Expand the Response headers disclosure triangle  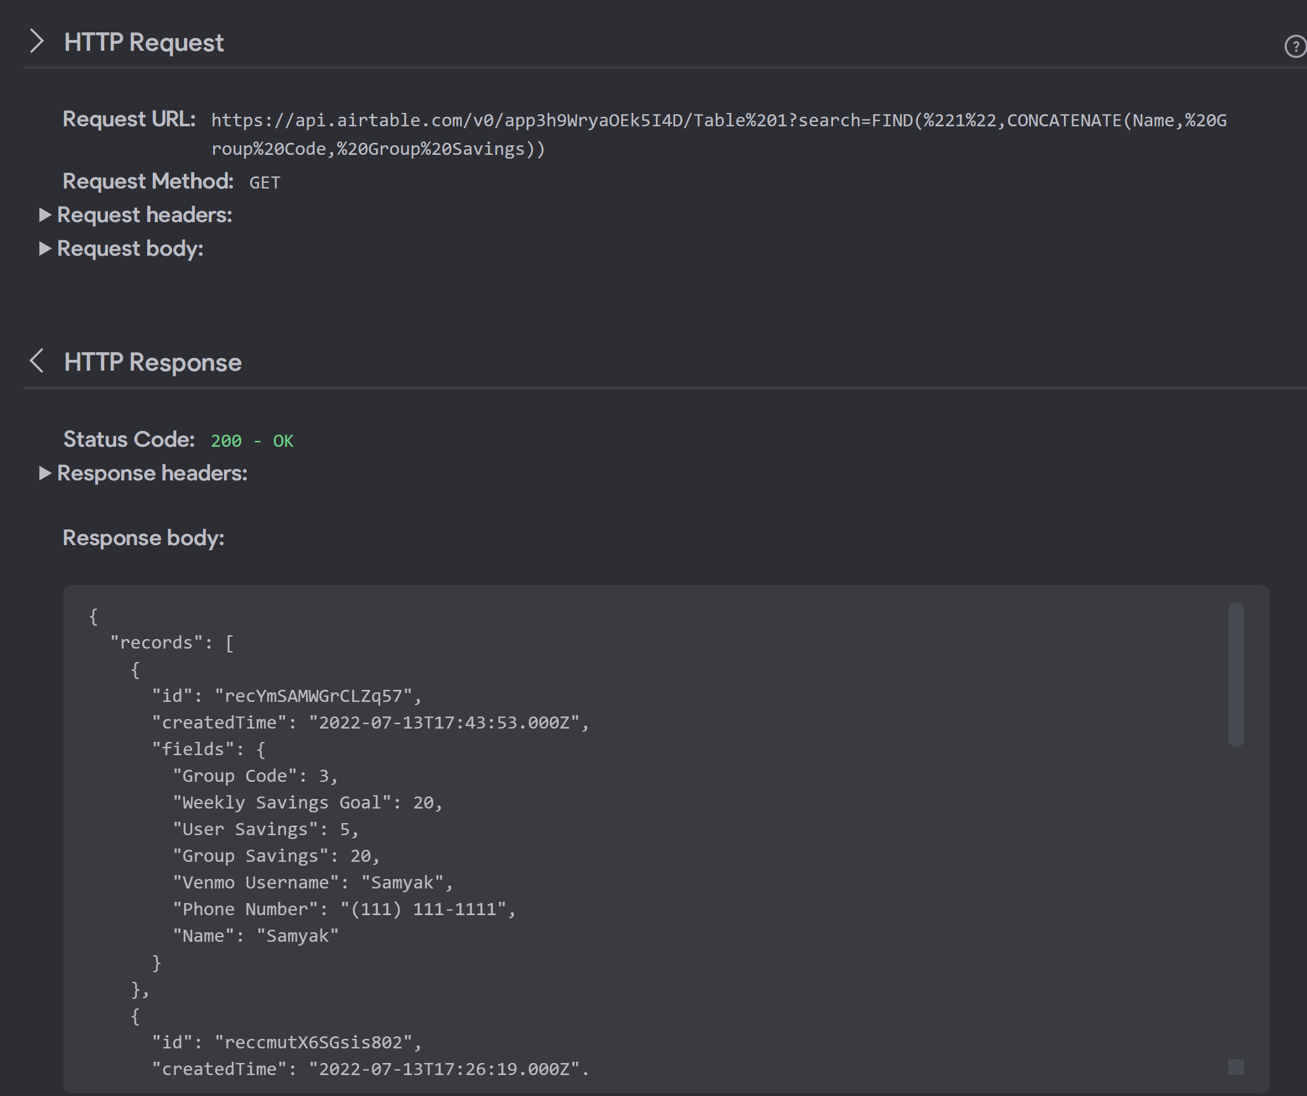coord(44,473)
